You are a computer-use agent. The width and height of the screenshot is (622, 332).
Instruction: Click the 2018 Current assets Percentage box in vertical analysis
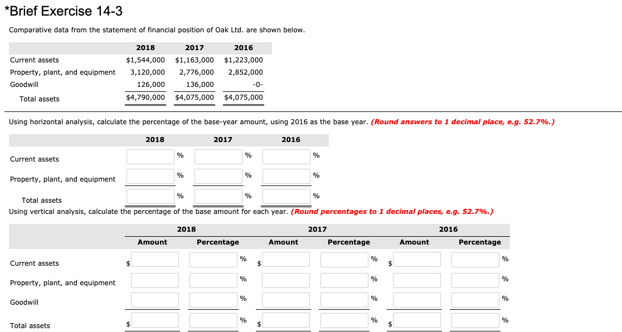[213, 259]
